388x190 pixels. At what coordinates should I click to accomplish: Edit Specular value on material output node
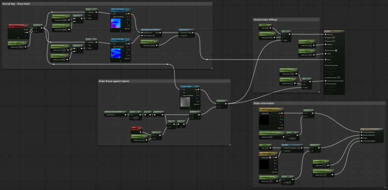pos(334,41)
